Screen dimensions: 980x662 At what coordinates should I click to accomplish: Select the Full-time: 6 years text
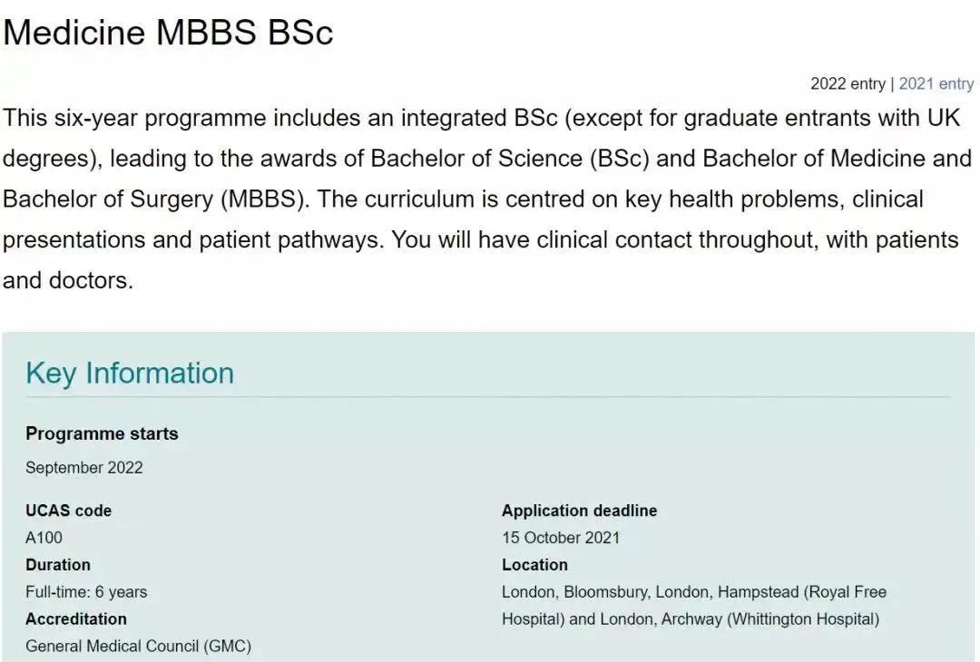pos(86,591)
